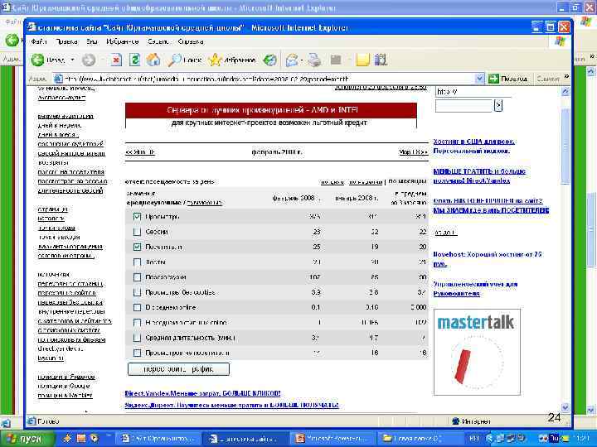This screenshot has height=447, width=597.
Task: Check the В среднем online checkbox
Action: 137,307
